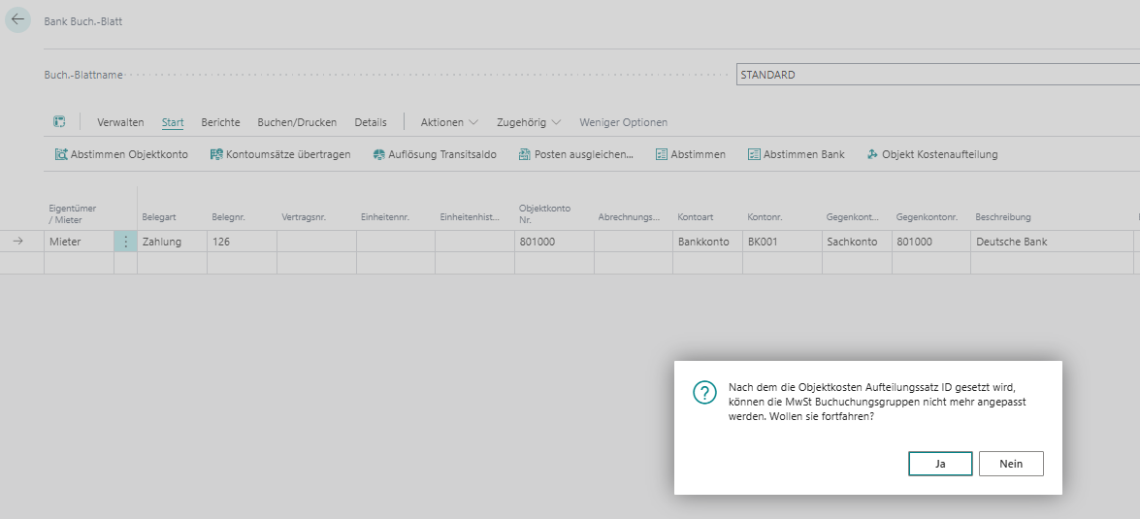Click the Objekt Kostenaufteilung icon
The width and height of the screenshot is (1140, 519).
click(x=872, y=154)
